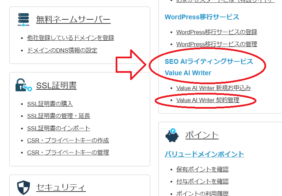Open Value AI Writer 契約管理 link
The width and height of the screenshot is (282, 196).
[208, 100]
